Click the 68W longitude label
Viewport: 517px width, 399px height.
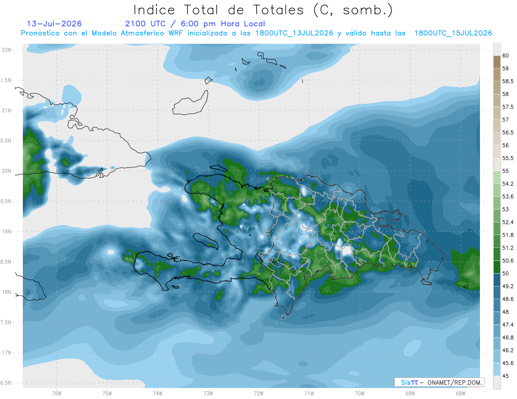coord(461,393)
